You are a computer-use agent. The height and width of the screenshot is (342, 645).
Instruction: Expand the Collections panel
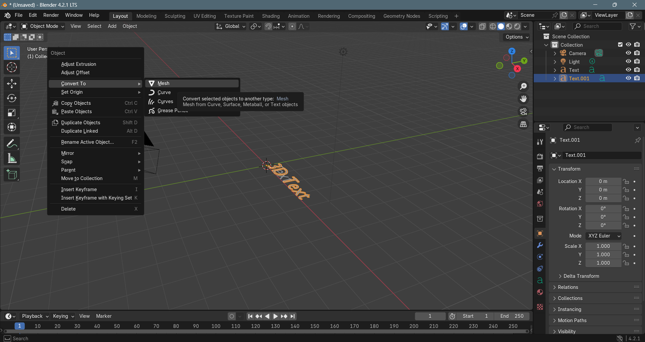pyautogui.click(x=570, y=298)
